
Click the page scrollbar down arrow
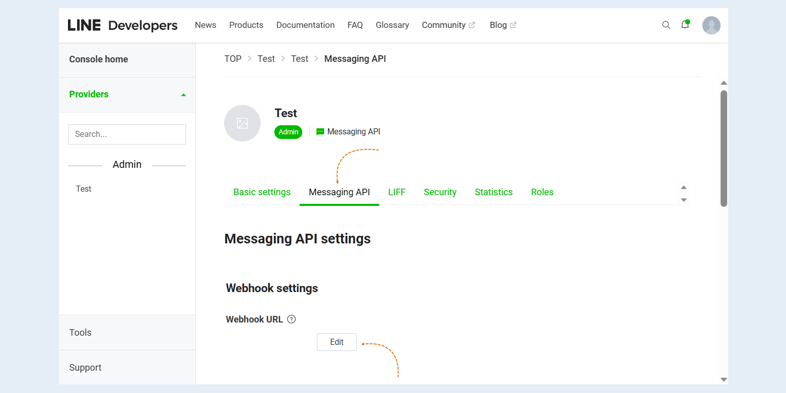click(x=724, y=380)
